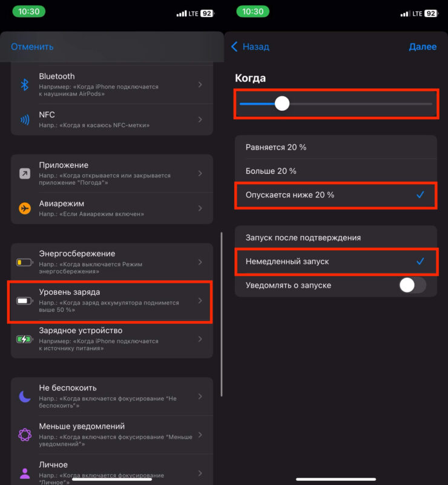This screenshot has width=448, height=485.
Task: Tap the Bluetooth icon in the trigger list
Action: click(x=25, y=85)
